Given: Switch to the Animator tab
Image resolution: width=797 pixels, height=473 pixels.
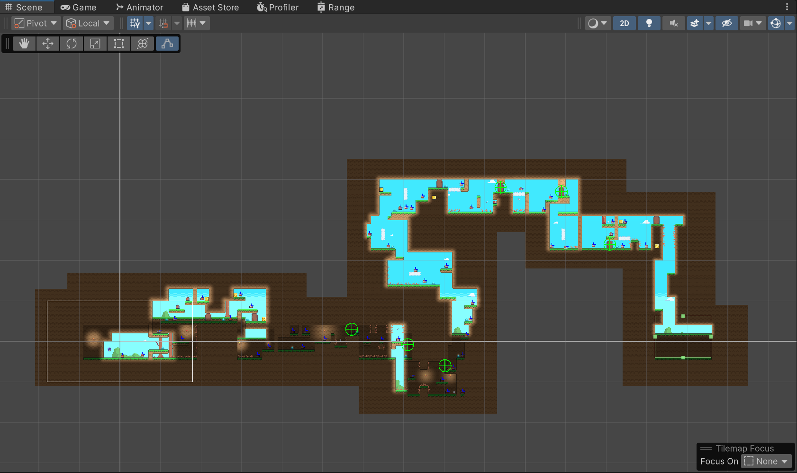Looking at the screenshot, I should coord(140,7).
